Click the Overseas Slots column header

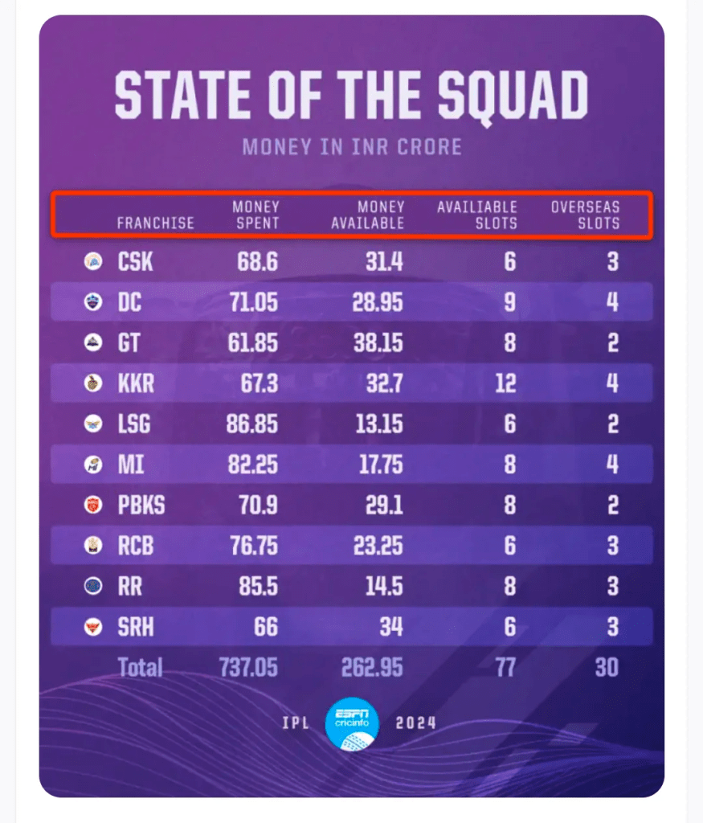[x=585, y=215]
